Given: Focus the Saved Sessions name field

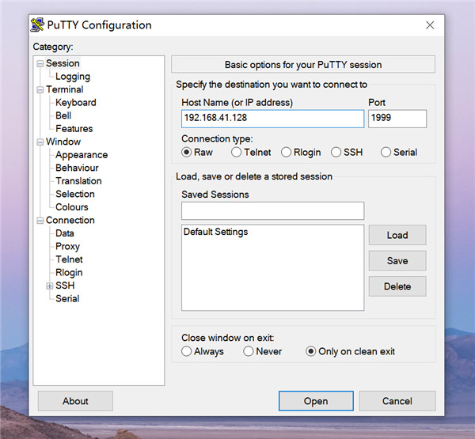Looking at the screenshot, I should 272,210.
